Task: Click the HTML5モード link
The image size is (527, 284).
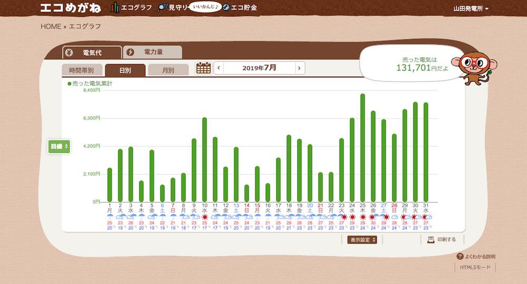Action: [x=475, y=267]
